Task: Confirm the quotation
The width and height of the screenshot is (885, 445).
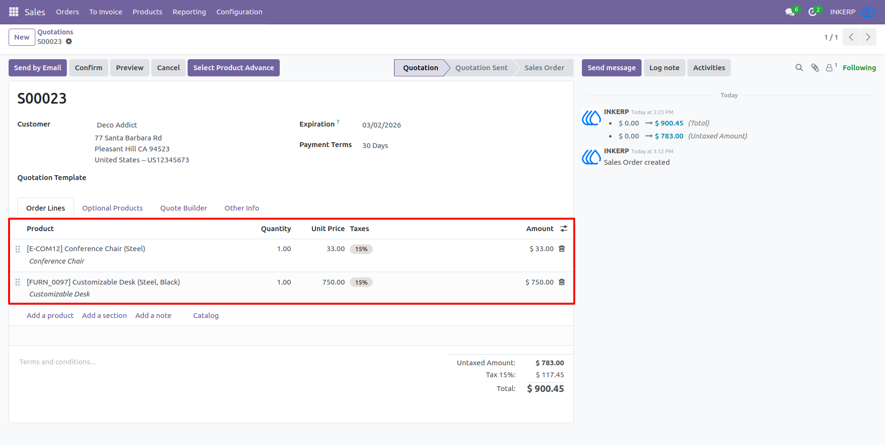Action: point(88,68)
